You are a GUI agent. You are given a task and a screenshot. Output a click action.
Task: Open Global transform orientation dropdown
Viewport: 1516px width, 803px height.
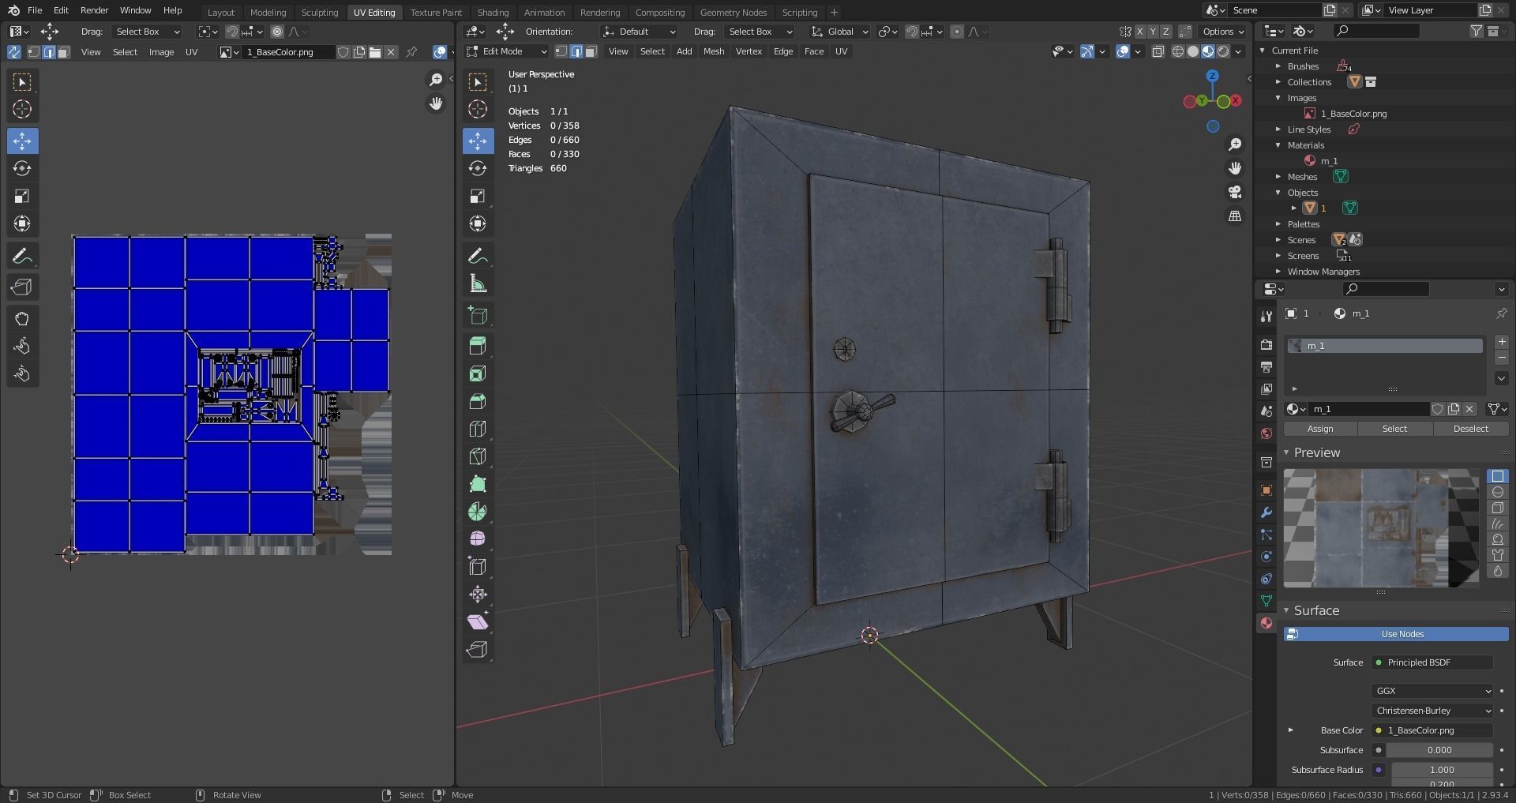(839, 32)
